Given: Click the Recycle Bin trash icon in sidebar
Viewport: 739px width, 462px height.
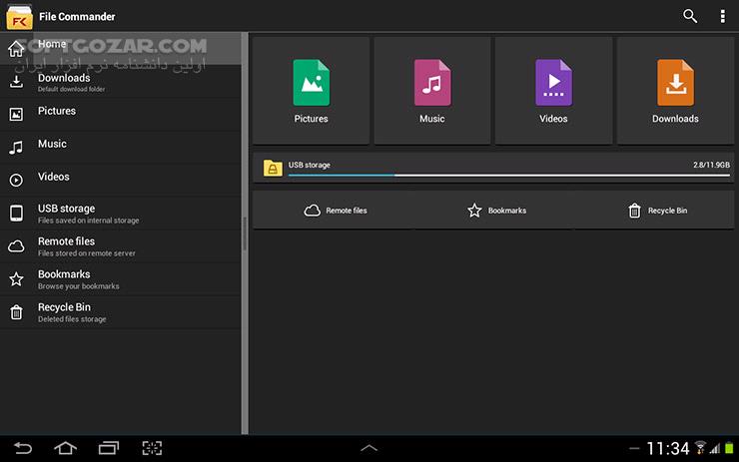Looking at the screenshot, I should click(16, 311).
